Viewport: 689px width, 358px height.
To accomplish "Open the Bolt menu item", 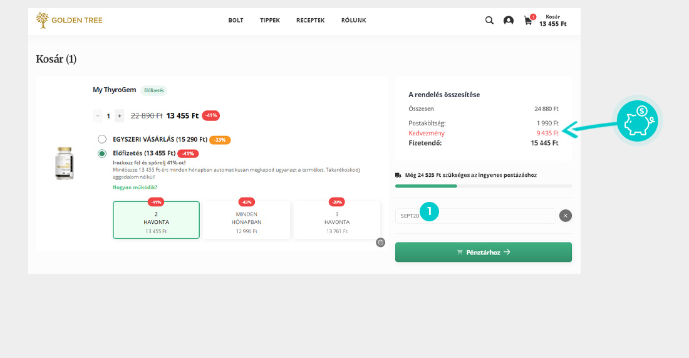I will click(236, 20).
